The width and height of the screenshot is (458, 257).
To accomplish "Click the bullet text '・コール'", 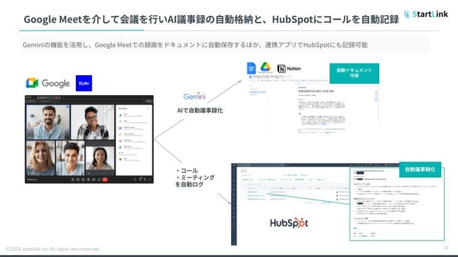I will click(187, 171).
